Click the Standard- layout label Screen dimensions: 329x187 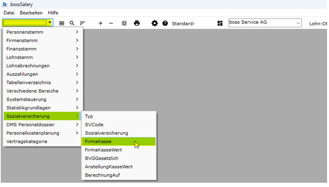[x=183, y=23]
